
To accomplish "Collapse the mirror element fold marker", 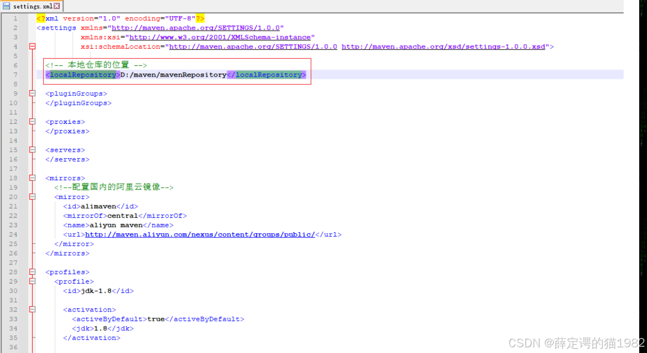I will (32, 197).
